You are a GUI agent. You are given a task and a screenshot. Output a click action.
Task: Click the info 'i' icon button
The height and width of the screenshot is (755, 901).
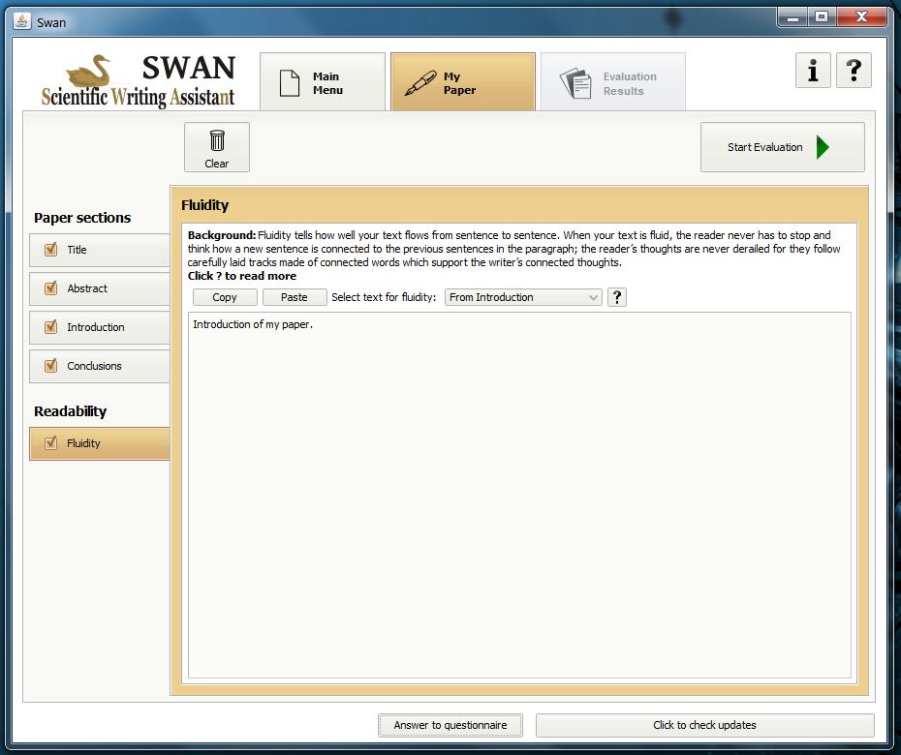813,71
